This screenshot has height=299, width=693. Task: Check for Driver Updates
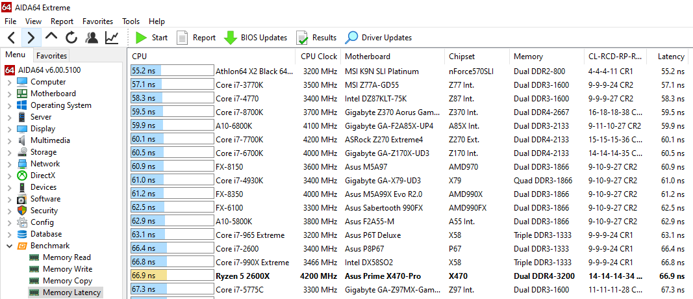378,38
